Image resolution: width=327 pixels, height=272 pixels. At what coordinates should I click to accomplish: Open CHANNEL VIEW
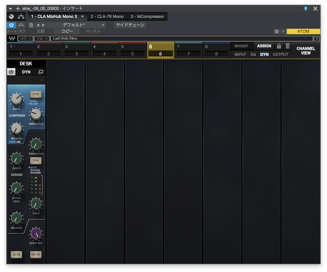click(x=306, y=50)
